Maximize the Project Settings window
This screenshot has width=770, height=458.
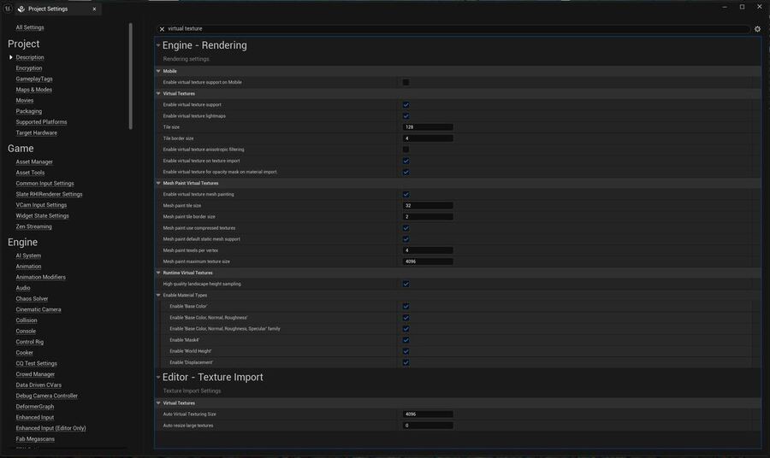[742, 7]
